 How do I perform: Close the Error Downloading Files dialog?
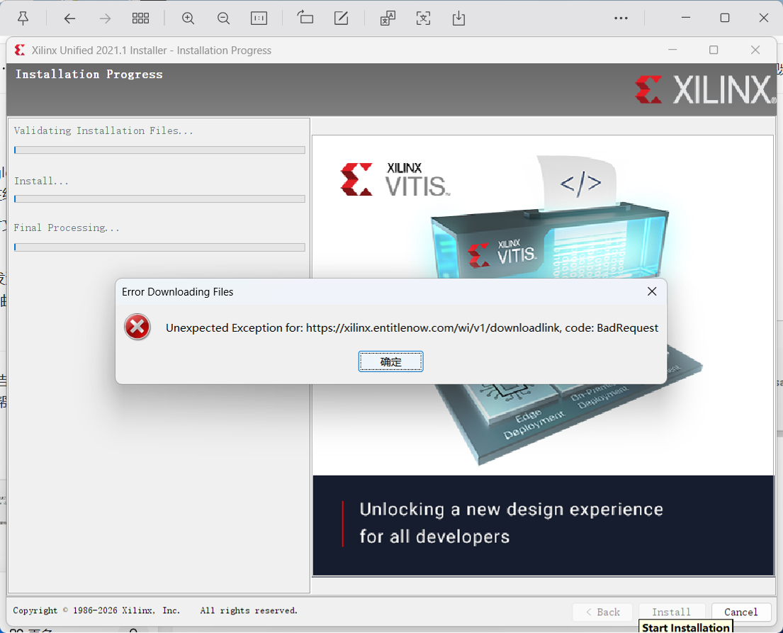652,291
